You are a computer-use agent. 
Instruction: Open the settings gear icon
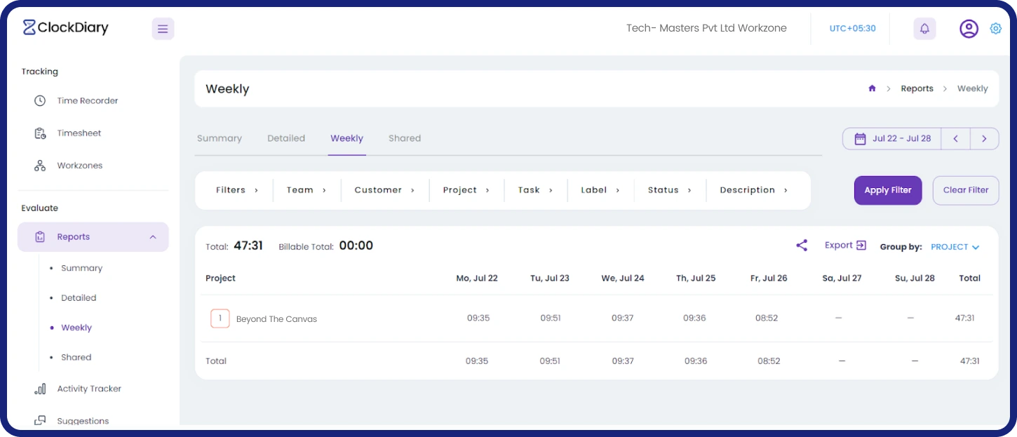(995, 29)
